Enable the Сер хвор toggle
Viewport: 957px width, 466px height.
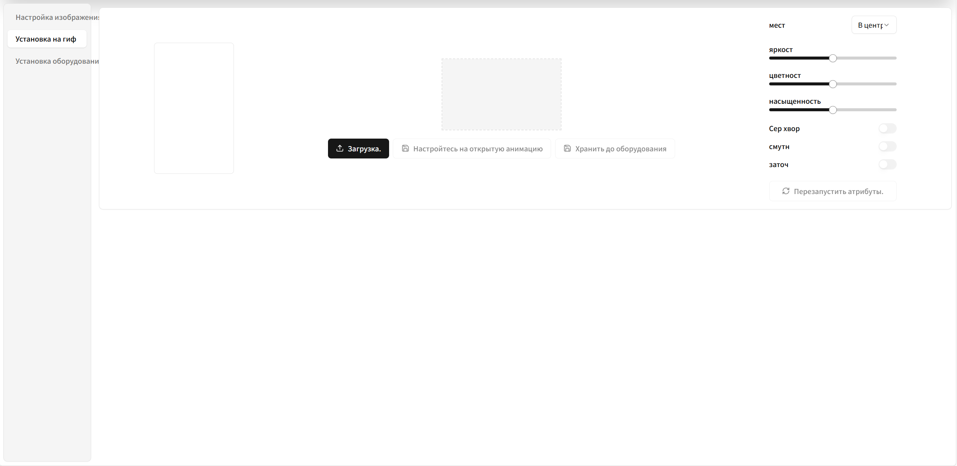point(887,128)
